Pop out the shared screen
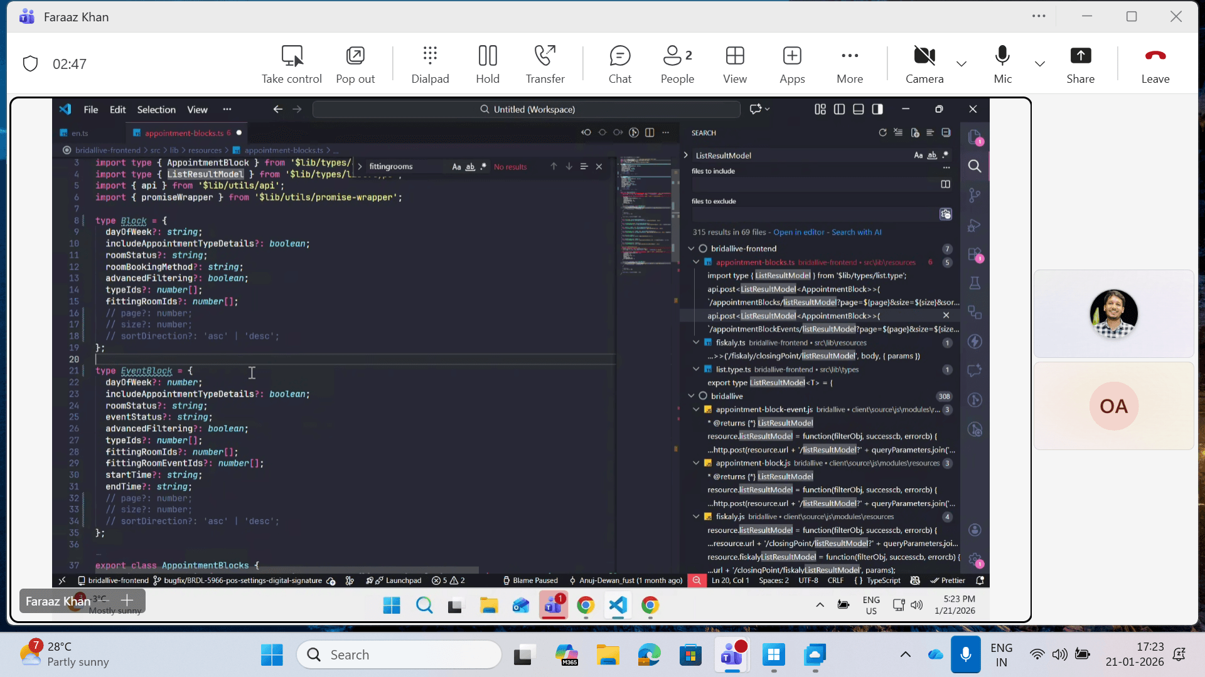Viewport: 1205px width, 677px height. point(355,64)
